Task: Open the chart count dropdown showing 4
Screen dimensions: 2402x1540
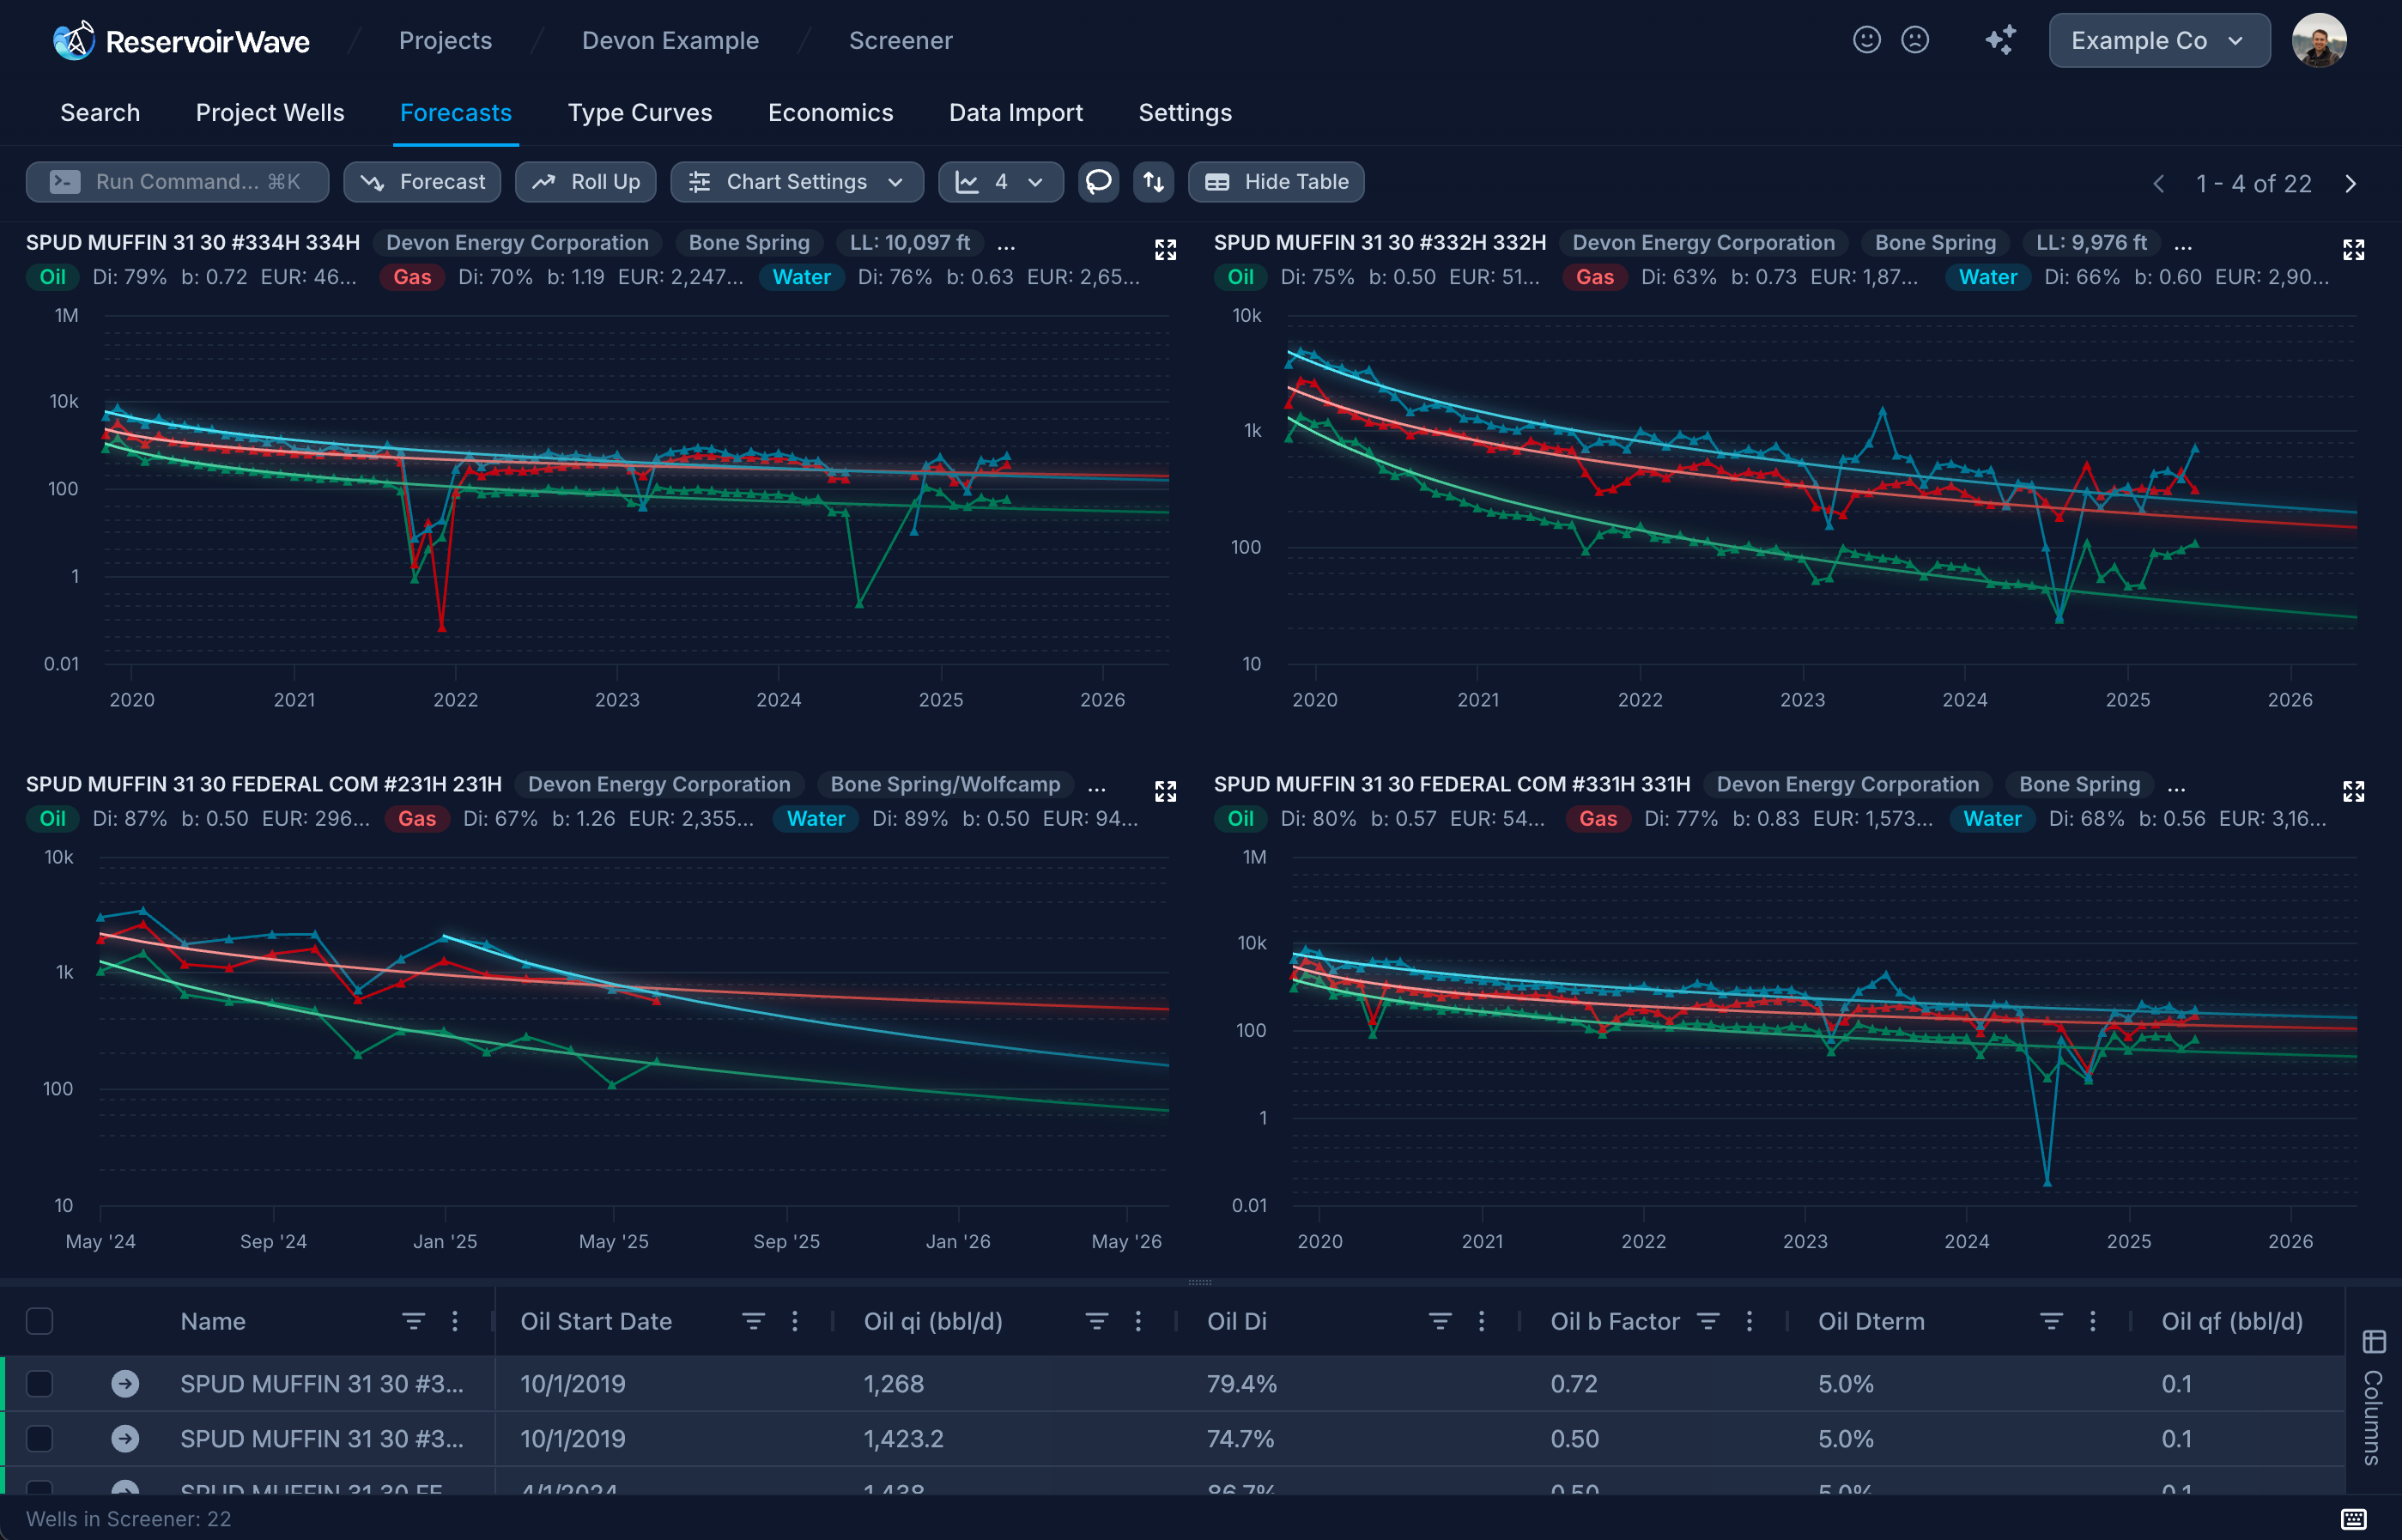Action: tap(1000, 181)
